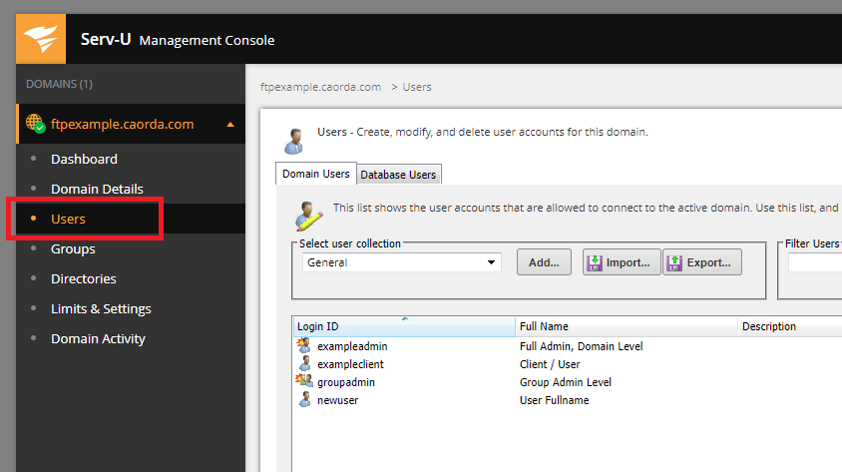Open Dashboard in the sidebar

pyautogui.click(x=84, y=159)
